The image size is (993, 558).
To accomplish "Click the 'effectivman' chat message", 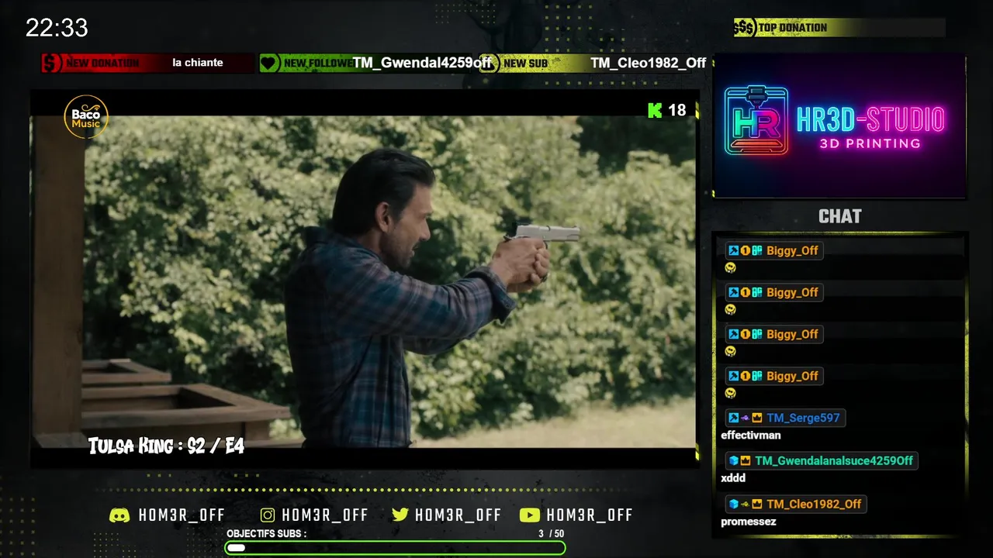I will coord(751,436).
